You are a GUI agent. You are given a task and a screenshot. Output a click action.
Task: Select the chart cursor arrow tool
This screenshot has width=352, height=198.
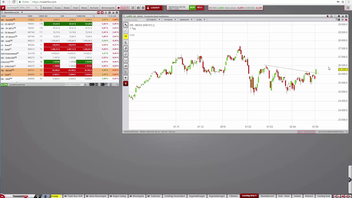tap(126, 25)
